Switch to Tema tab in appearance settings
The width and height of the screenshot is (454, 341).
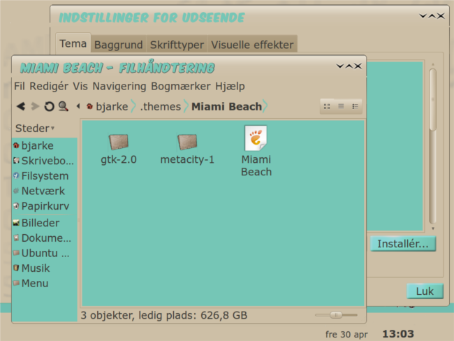(x=73, y=43)
